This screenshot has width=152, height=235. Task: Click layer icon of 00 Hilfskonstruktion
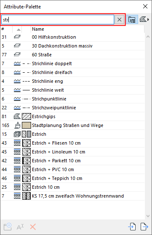17,37
